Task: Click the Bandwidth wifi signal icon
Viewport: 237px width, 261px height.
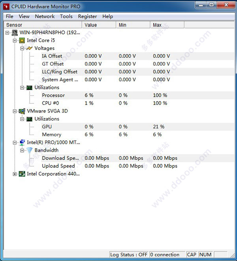Action: click(30, 150)
